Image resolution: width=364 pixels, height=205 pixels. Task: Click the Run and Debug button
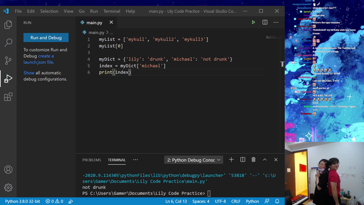tap(46, 38)
